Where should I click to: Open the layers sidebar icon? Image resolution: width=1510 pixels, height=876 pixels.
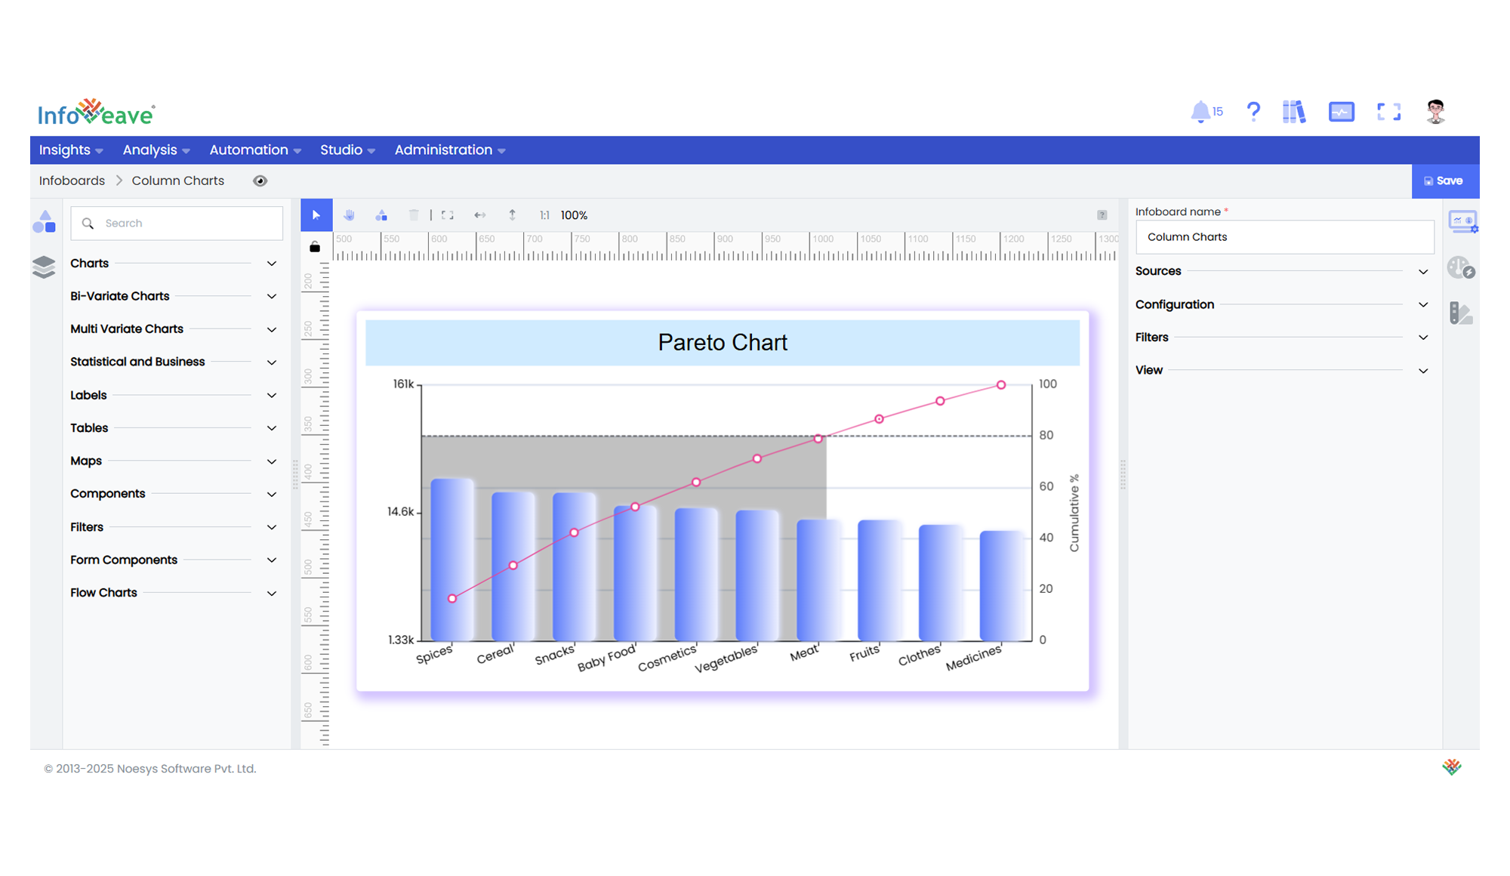tap(45, 267)
